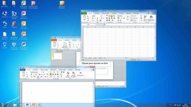
Task: Open the Calibri font dropdown in Excel
Action: [100, 16]
